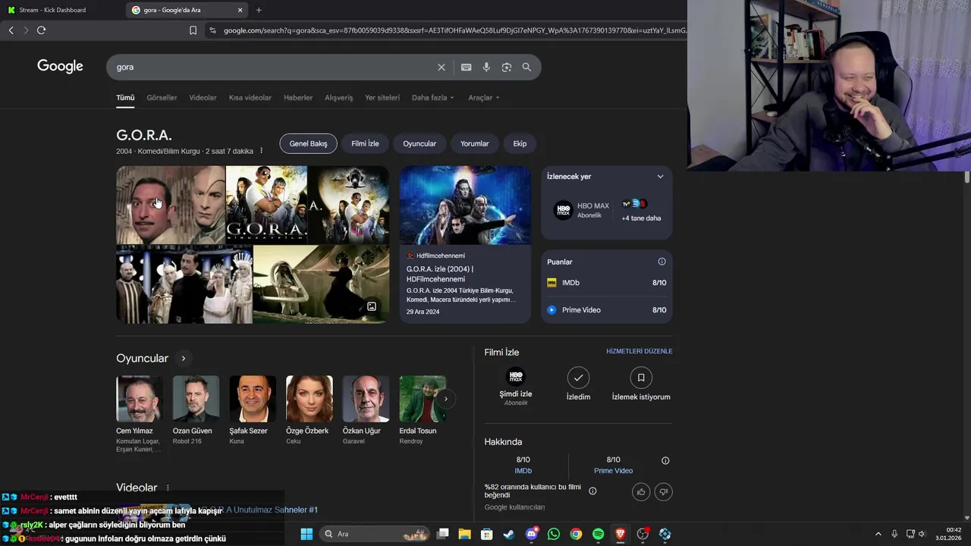Image resolution: width=971 pixels, height=546 pixels.
Task: Open WhatsApp from the taskbar
Action: [x=554, y=534]
